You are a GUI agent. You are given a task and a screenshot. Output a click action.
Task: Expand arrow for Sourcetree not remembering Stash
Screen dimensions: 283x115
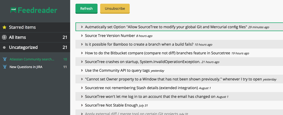click(x=82, y=88)
